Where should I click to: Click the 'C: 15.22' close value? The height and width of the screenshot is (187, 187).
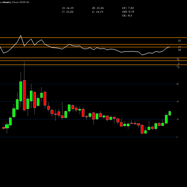[68, 12]
